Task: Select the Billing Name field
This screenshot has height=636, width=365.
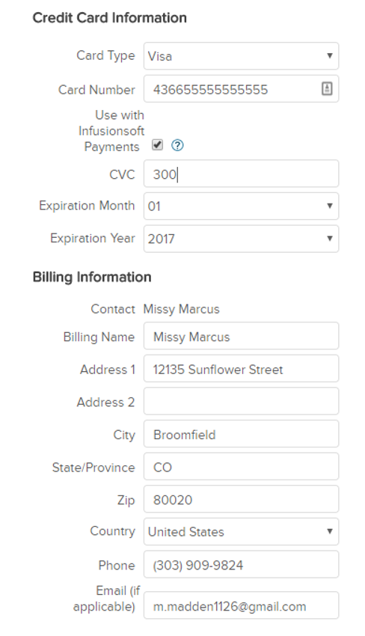Action: click(x=241, y=336)
